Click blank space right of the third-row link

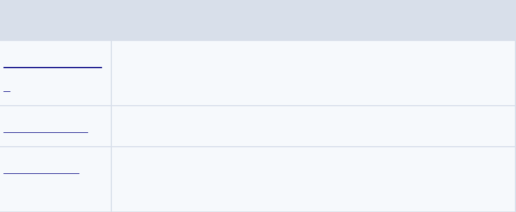(x=95, y=173)
